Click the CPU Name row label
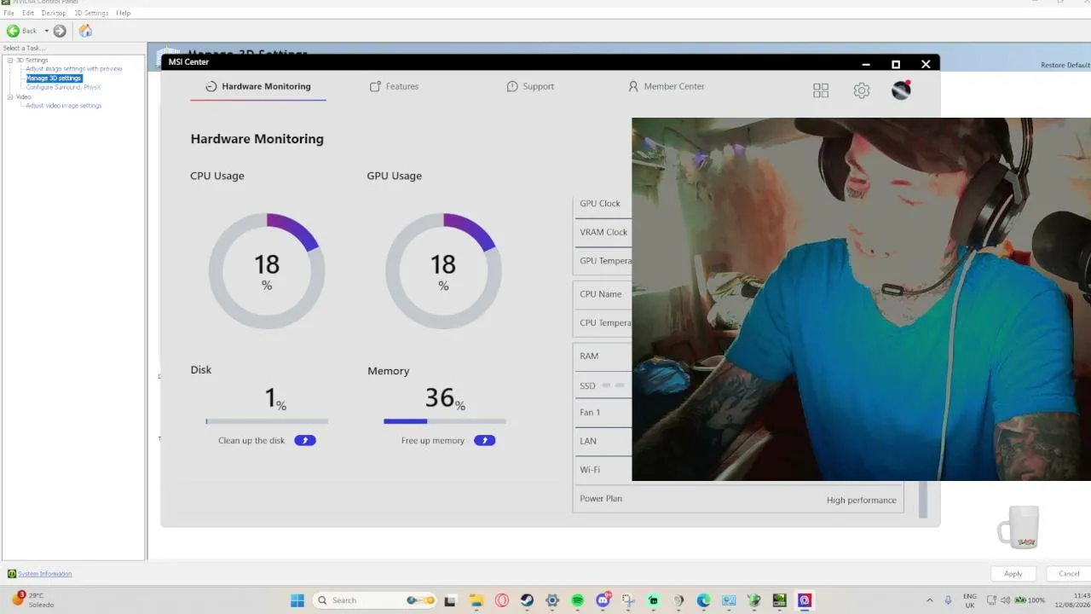Screen dimensions: 1091x614 tap(601, 294)
